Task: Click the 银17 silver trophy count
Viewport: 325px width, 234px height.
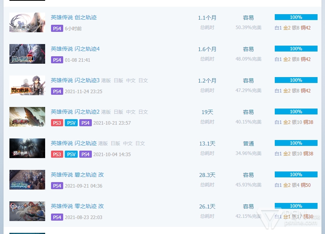Action: point(297,217)
